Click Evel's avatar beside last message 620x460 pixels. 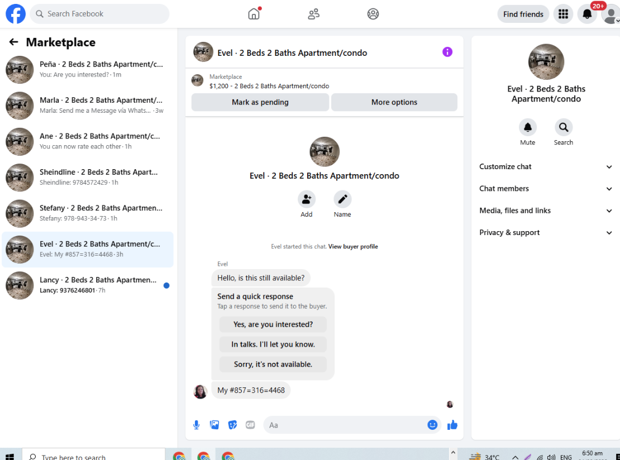coord(201,392)
